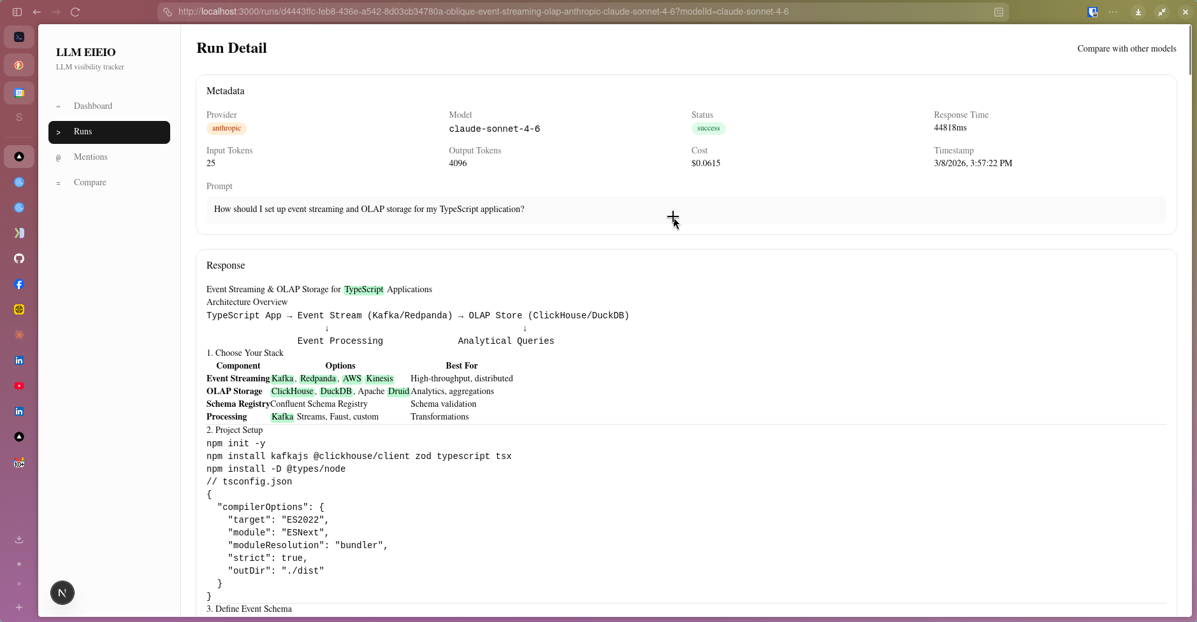The width and height of the screenshot is (1197, 622).
Task: Open the DuckDuckGo pinned tab
Action: (19, 65)
